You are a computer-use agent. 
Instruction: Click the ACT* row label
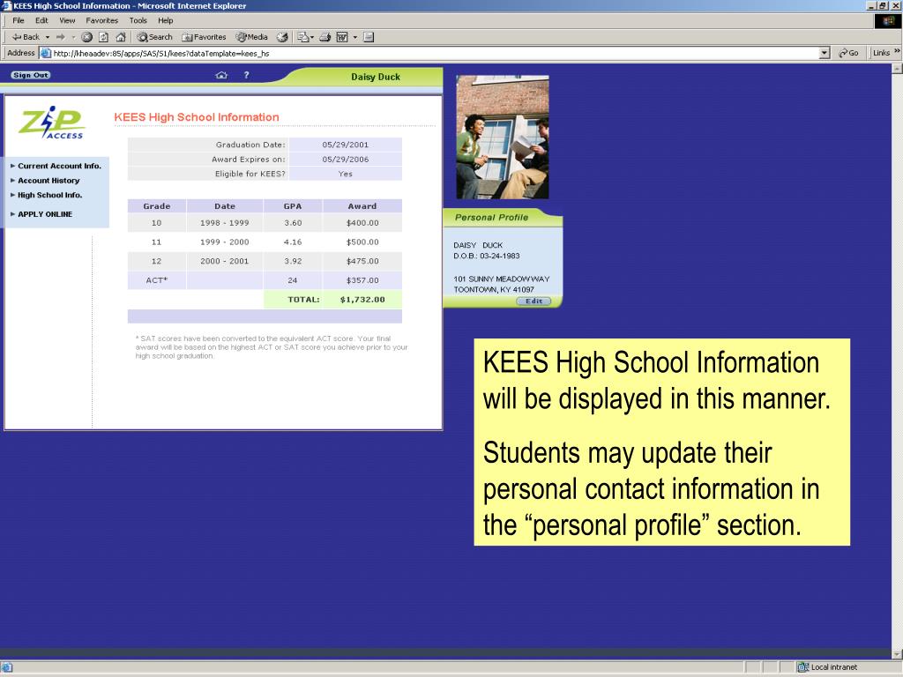[157, 280]
